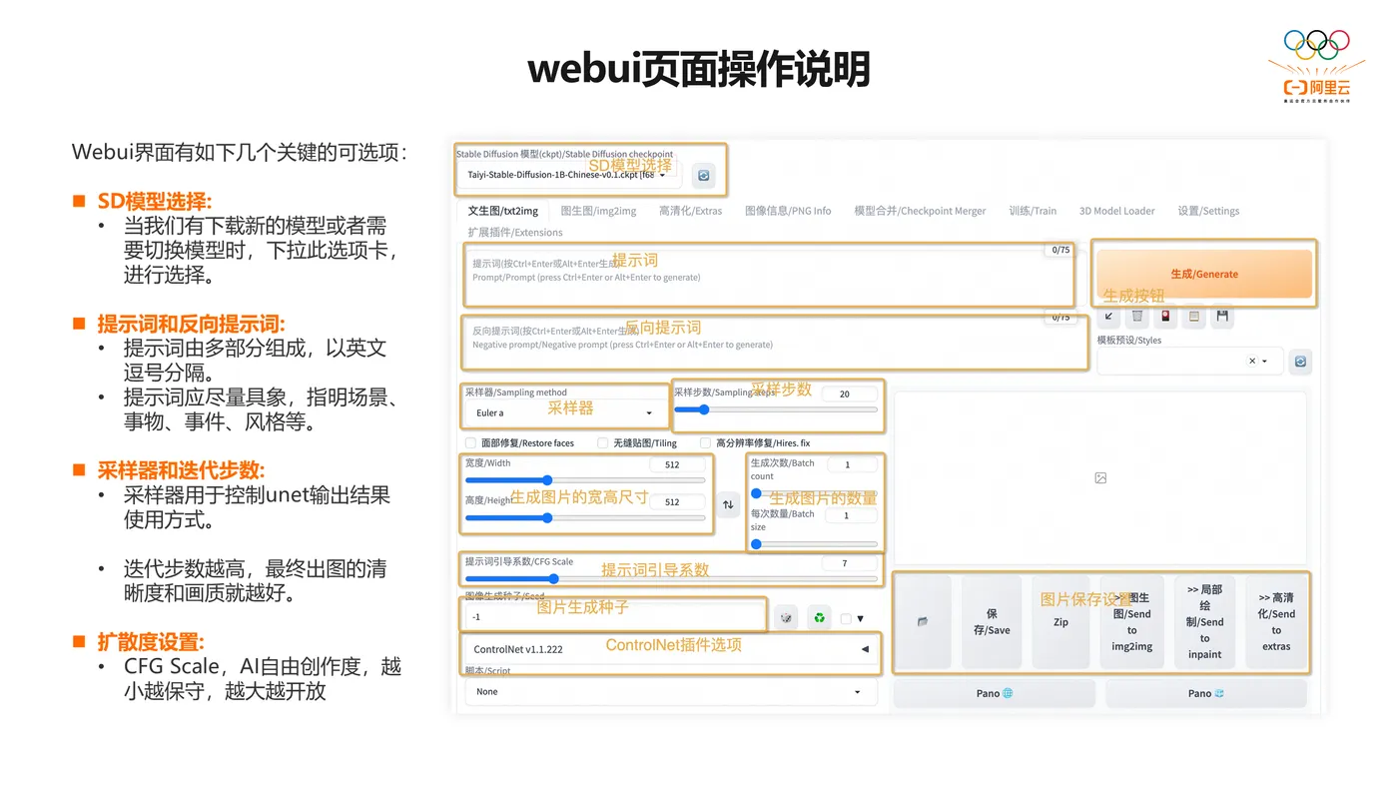The width and height of the screenshot is (1398, 787).
Task: Click the Pano button with cube icon
Action: pos(1206,693)
